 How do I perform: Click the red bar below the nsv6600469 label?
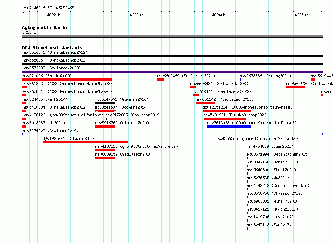tap(161, 80)
